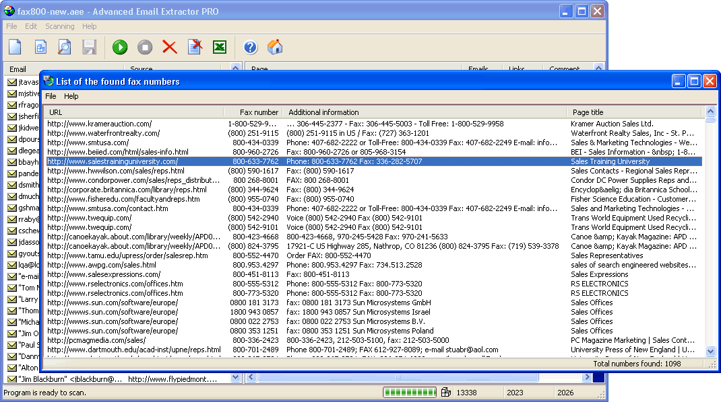Click the Additional information column header
The image size is (721, 402).
click(323, 112)
